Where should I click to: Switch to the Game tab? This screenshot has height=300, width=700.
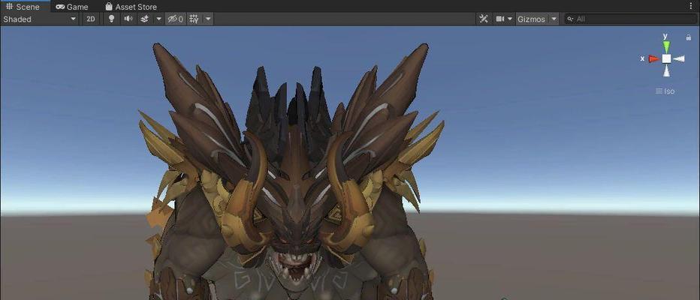tap(72, 7)
